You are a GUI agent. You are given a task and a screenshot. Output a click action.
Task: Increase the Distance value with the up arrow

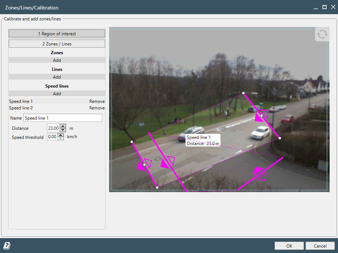[63, 126]
